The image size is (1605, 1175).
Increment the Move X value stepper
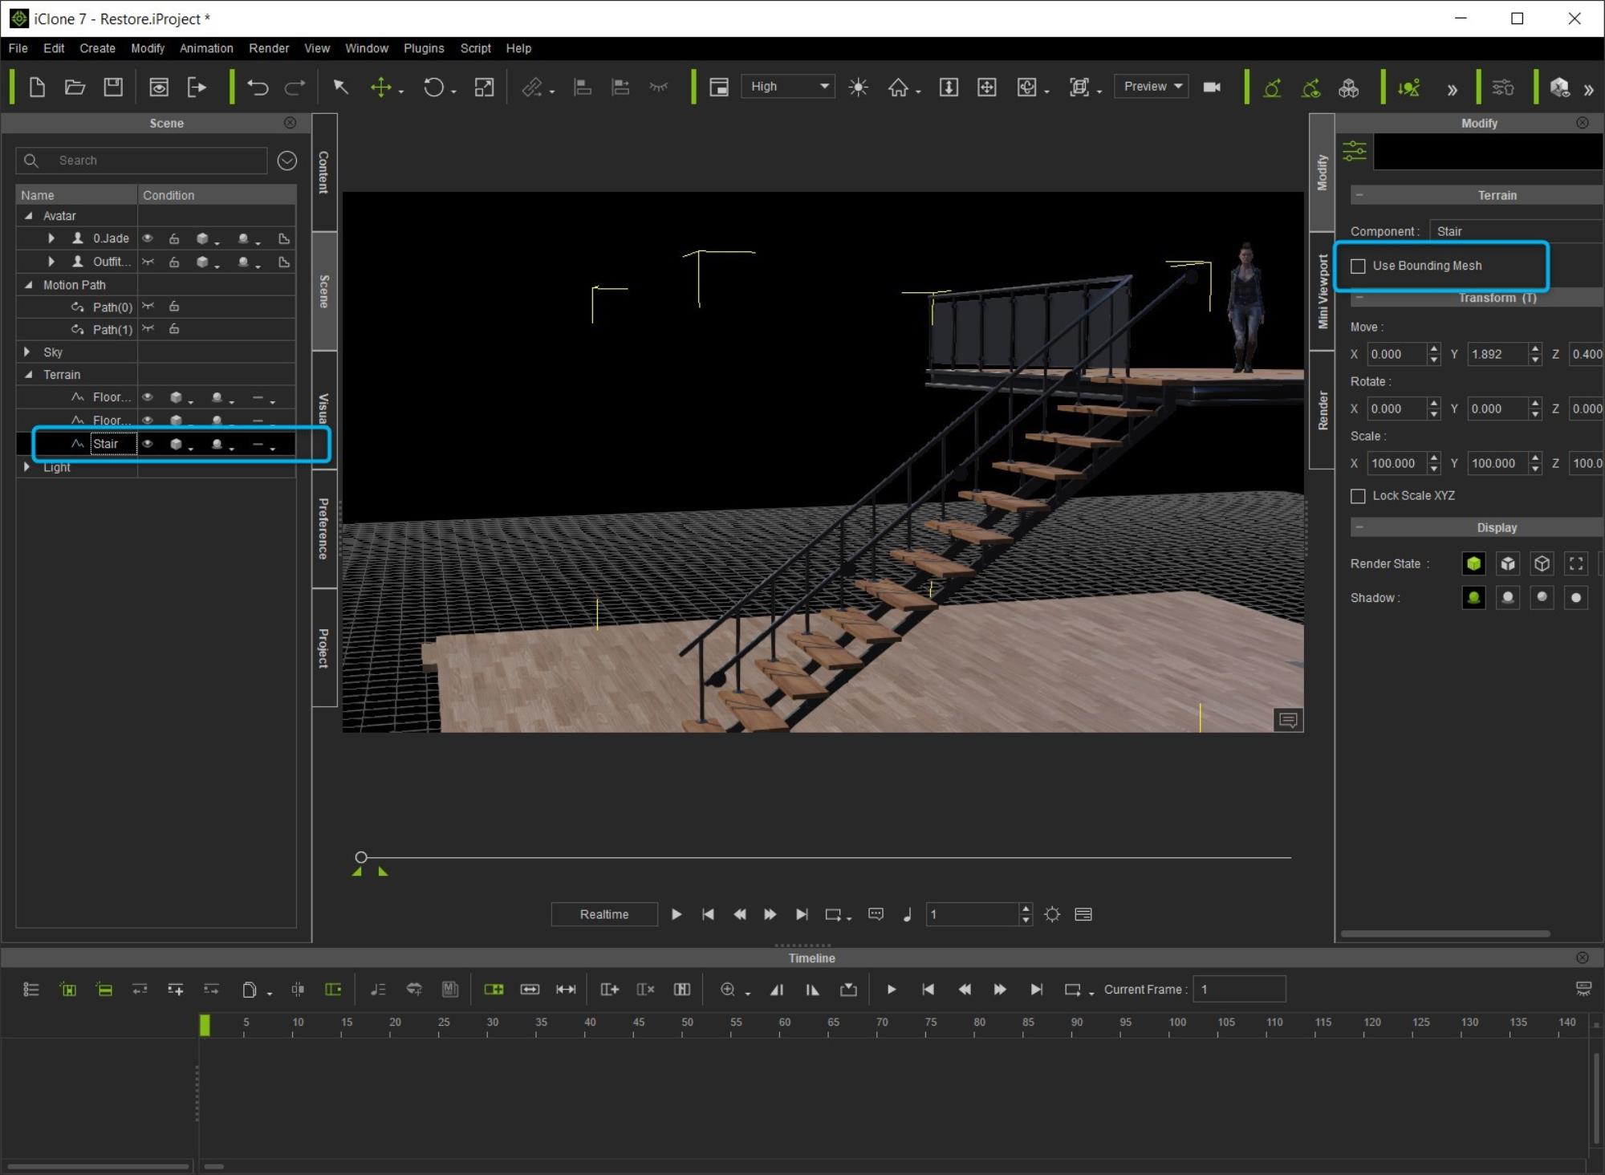(1434, 348)
